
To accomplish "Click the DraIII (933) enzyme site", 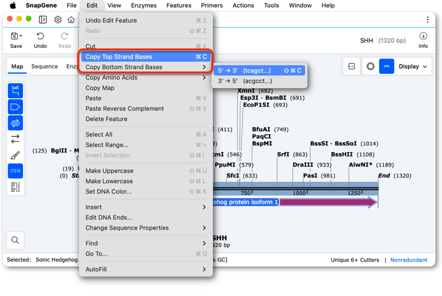I will pyautogui.click(x=312, y=165).
